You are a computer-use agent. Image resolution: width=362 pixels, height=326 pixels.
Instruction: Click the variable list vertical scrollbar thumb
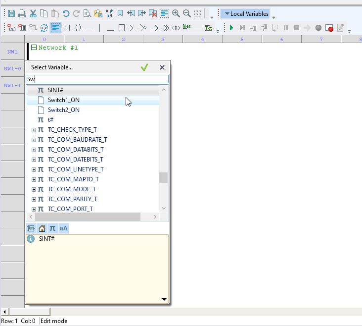[x=164, y=178]
